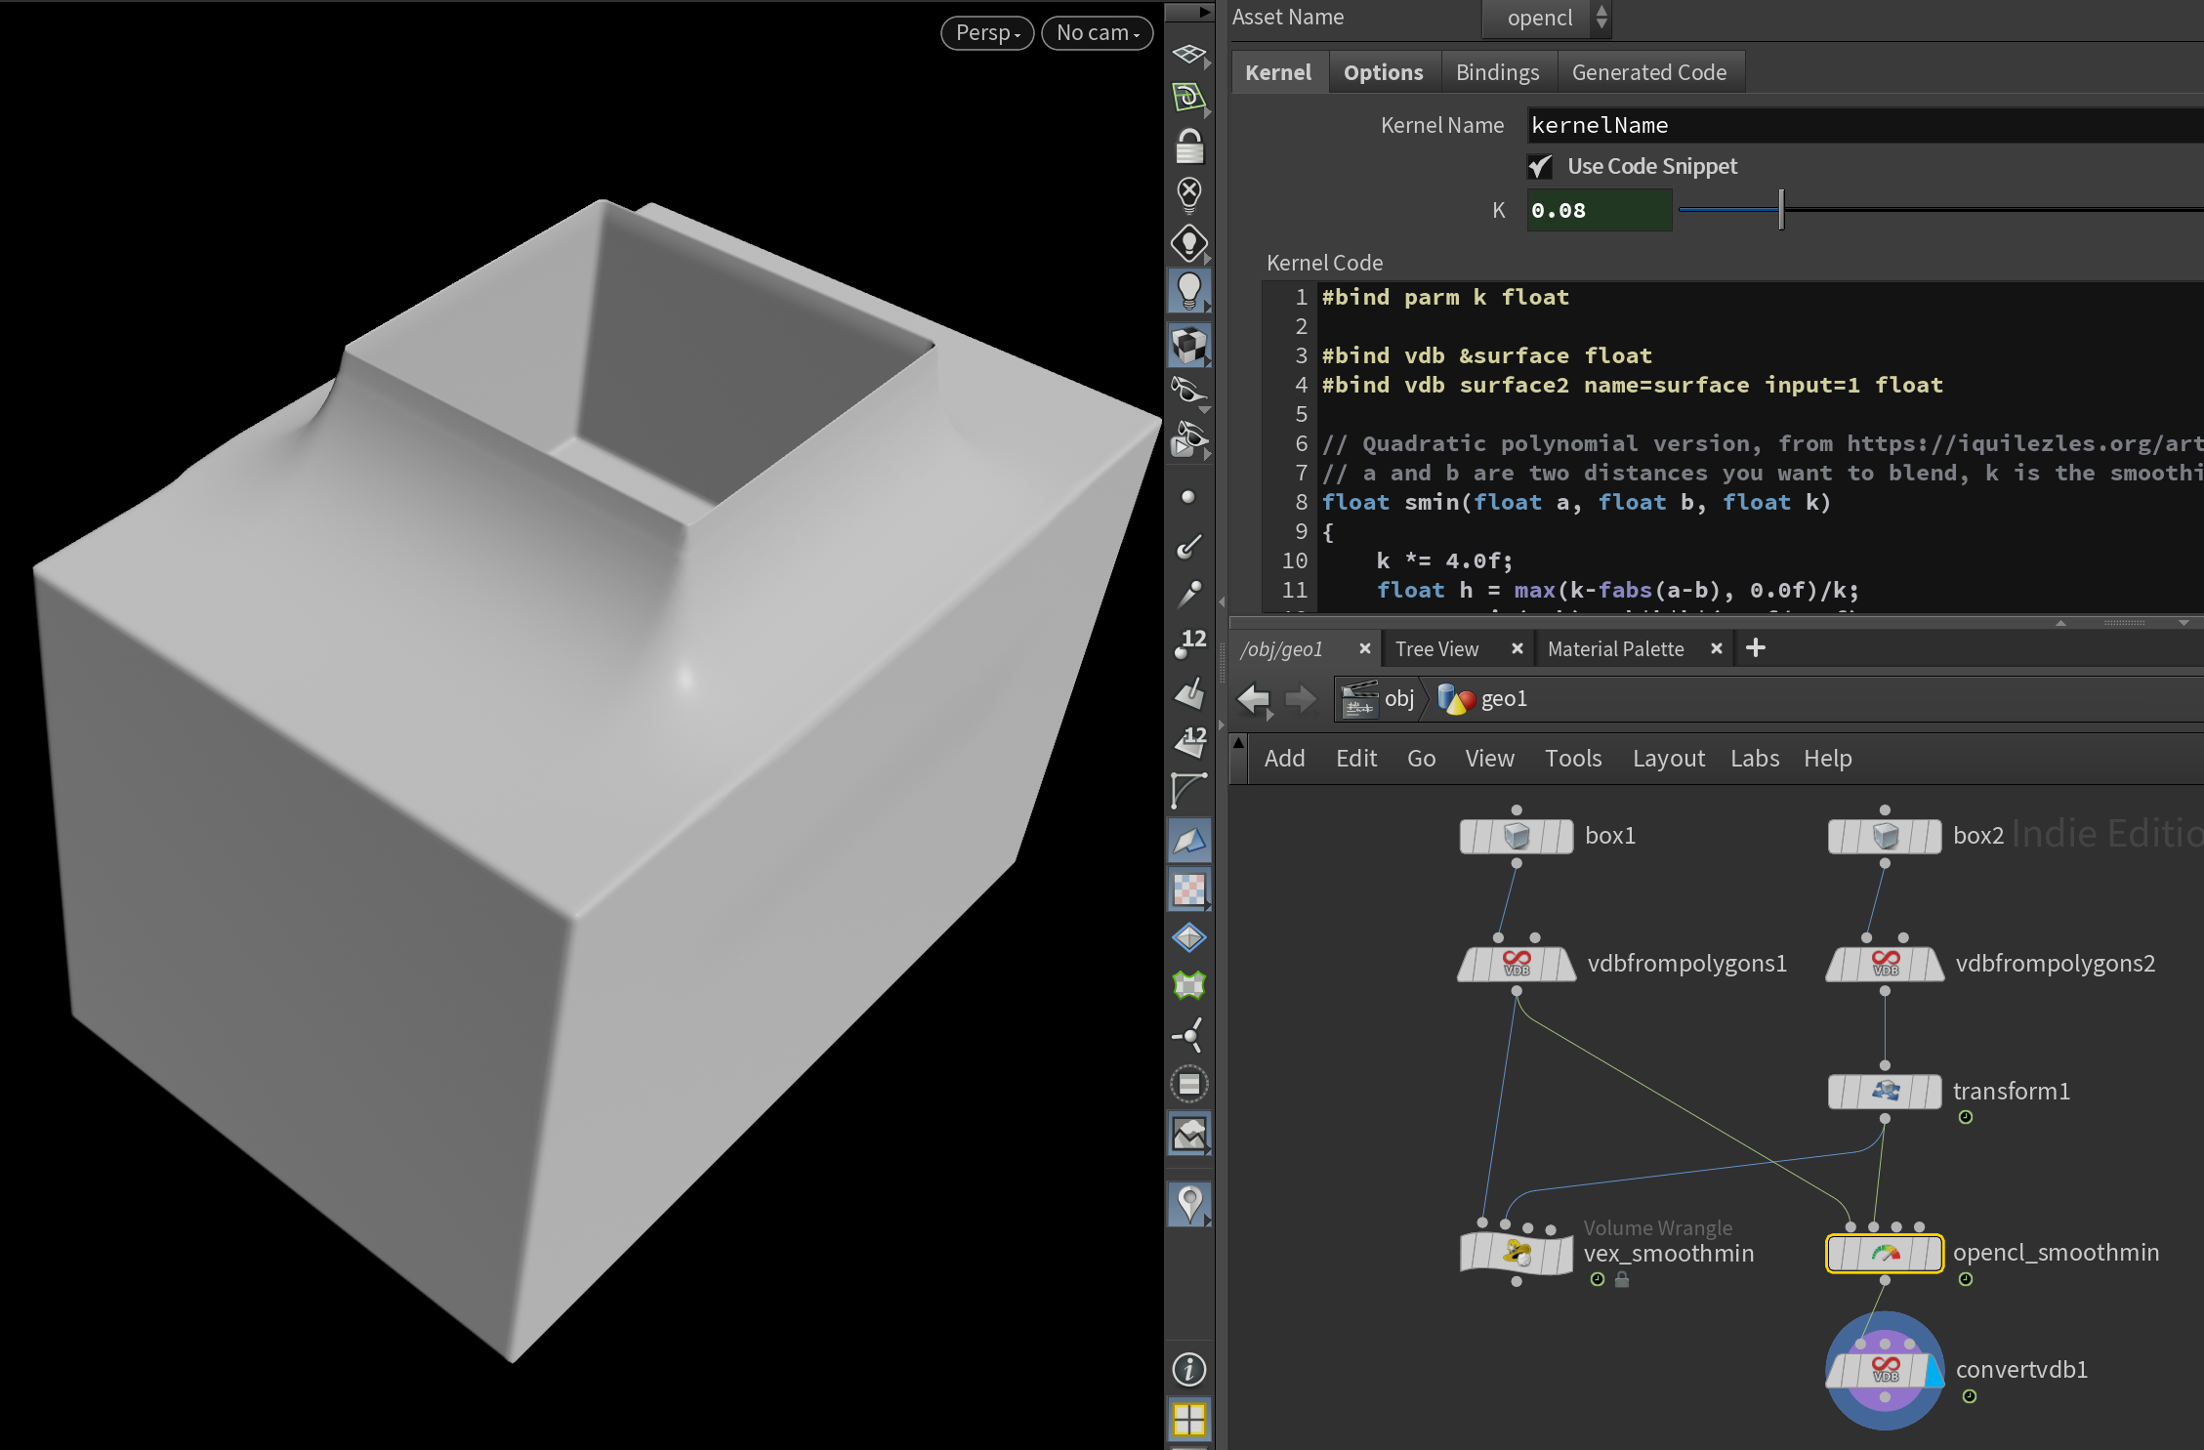This screenshot has height=1450, width=2204.
Task: Uncheck Use Code Snippet checkbox
Action: point(1540,167)
